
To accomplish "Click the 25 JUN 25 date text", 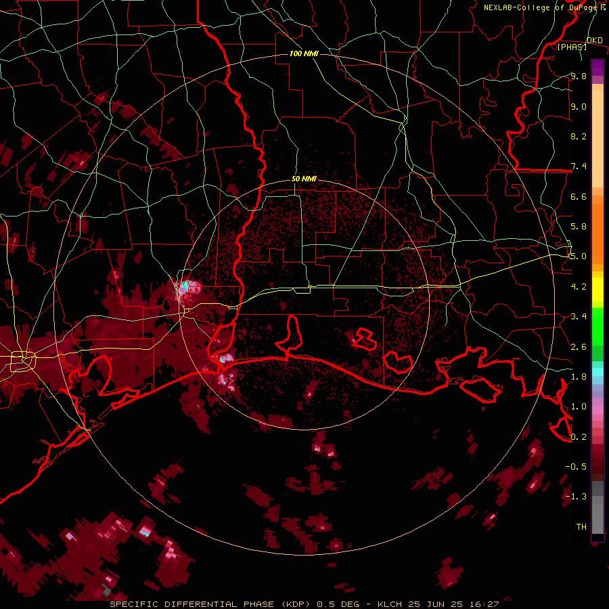I will pyautogui.click(x=436, y=604).
